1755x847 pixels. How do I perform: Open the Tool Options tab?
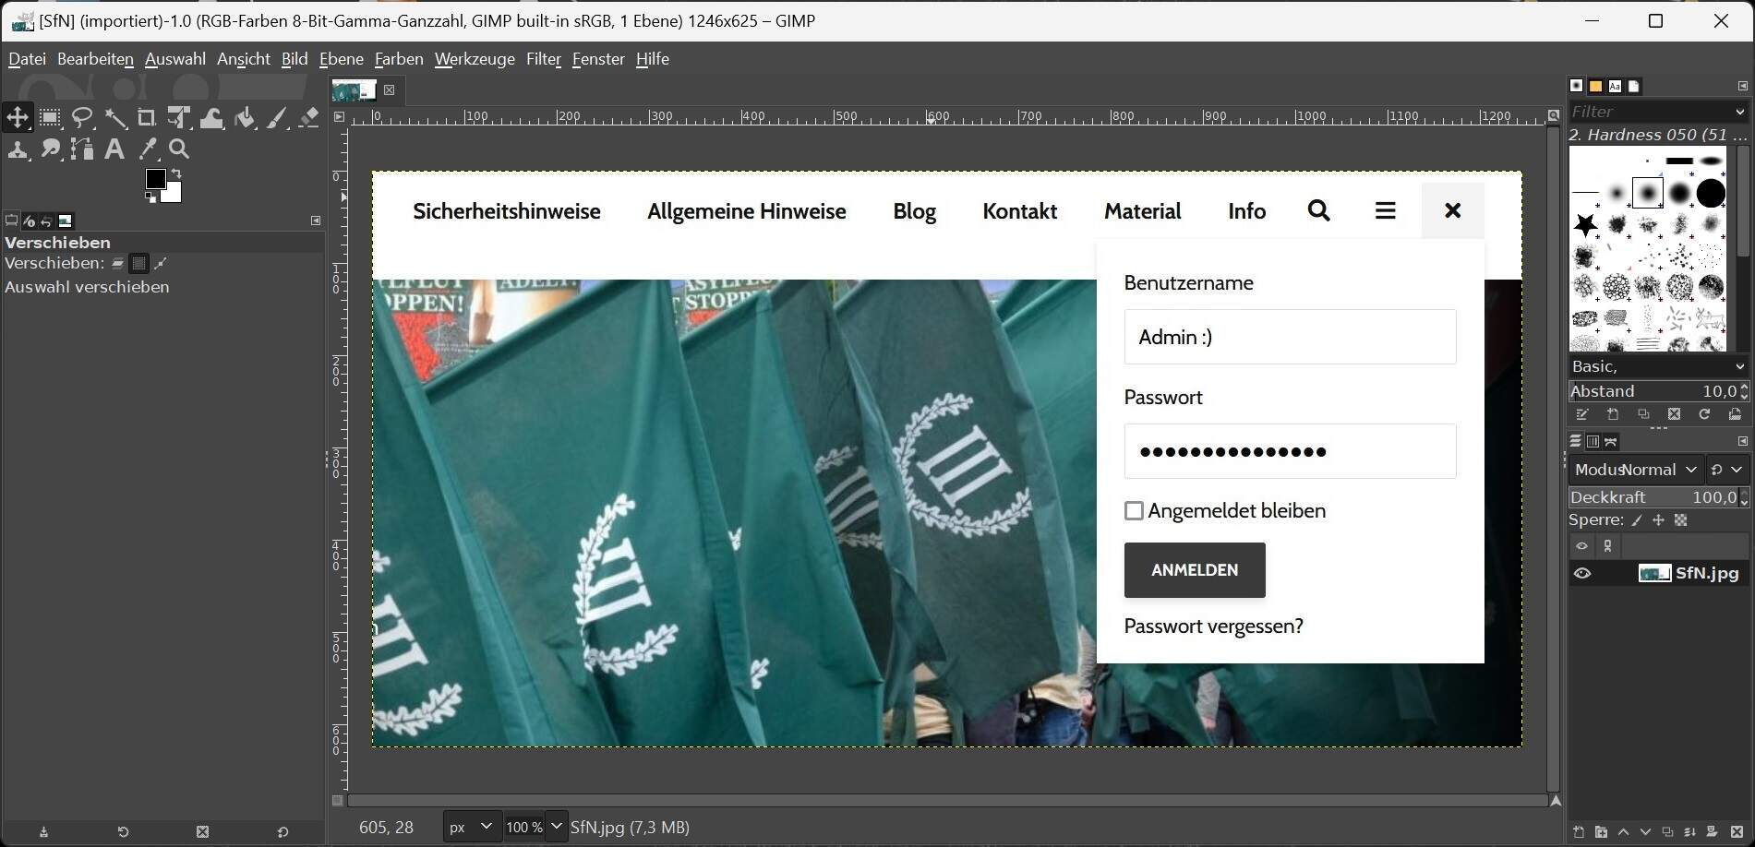click(11, 221)
